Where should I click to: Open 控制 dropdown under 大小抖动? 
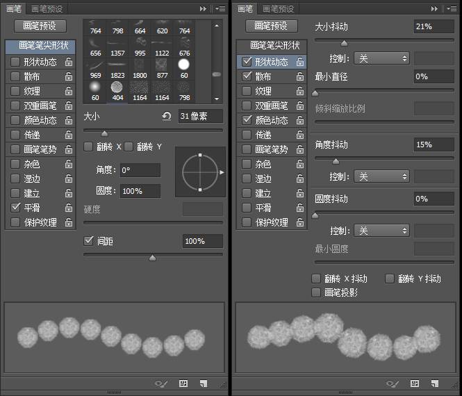[381, 59]
